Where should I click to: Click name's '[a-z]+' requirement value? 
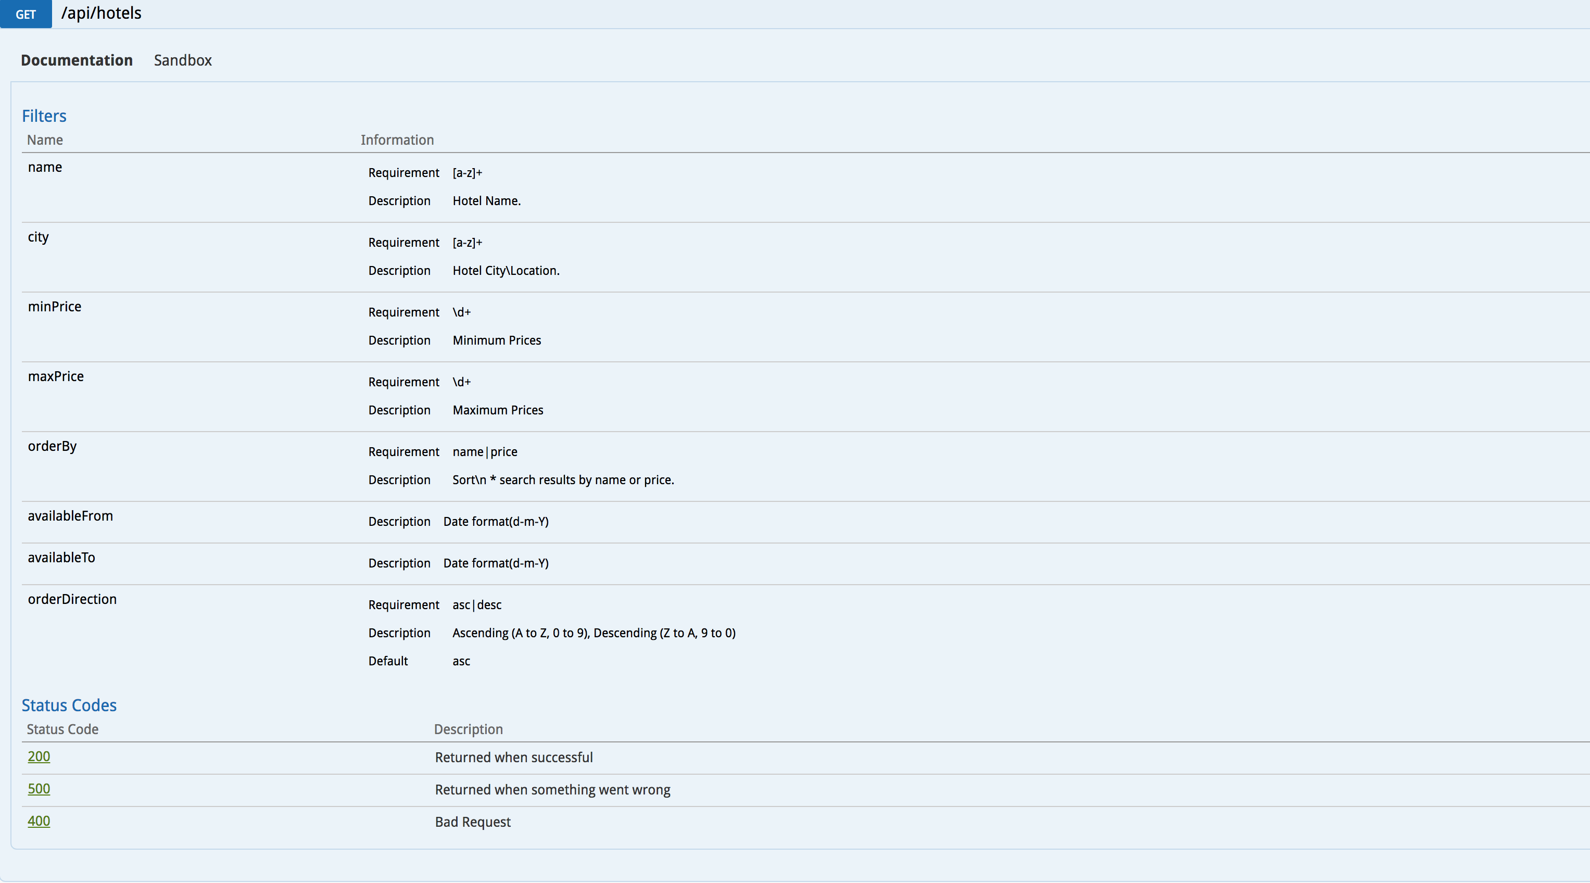click(x=467, y=173)
